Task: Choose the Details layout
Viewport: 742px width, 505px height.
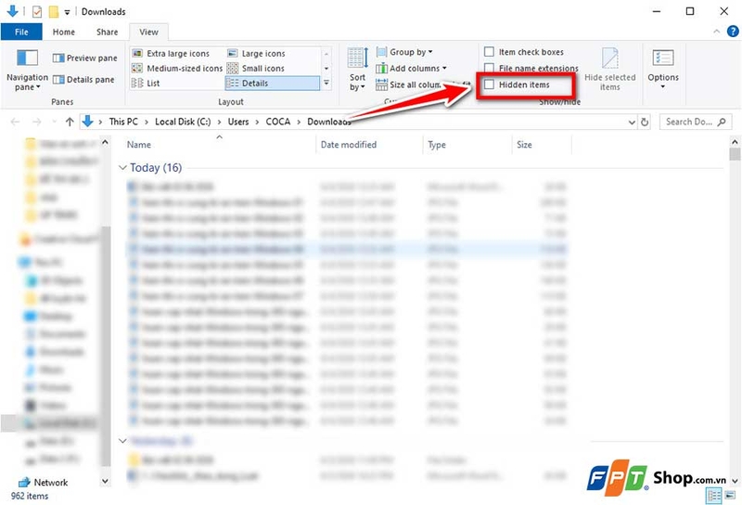Action: pos(272,83)
